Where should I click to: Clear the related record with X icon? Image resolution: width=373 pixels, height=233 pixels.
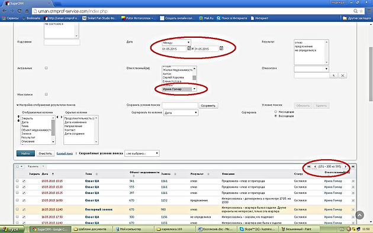coord(343,76)
